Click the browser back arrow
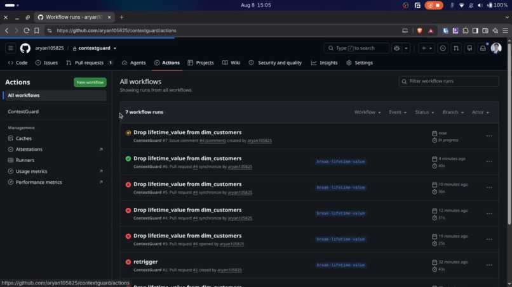 pyautogui.click(x=6, y=30)
